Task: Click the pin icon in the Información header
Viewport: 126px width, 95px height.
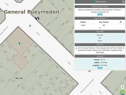Action: (x=93, y=2)
